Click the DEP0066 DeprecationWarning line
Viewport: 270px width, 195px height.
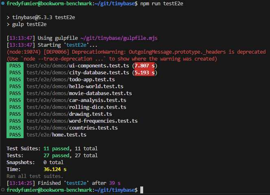136,52
